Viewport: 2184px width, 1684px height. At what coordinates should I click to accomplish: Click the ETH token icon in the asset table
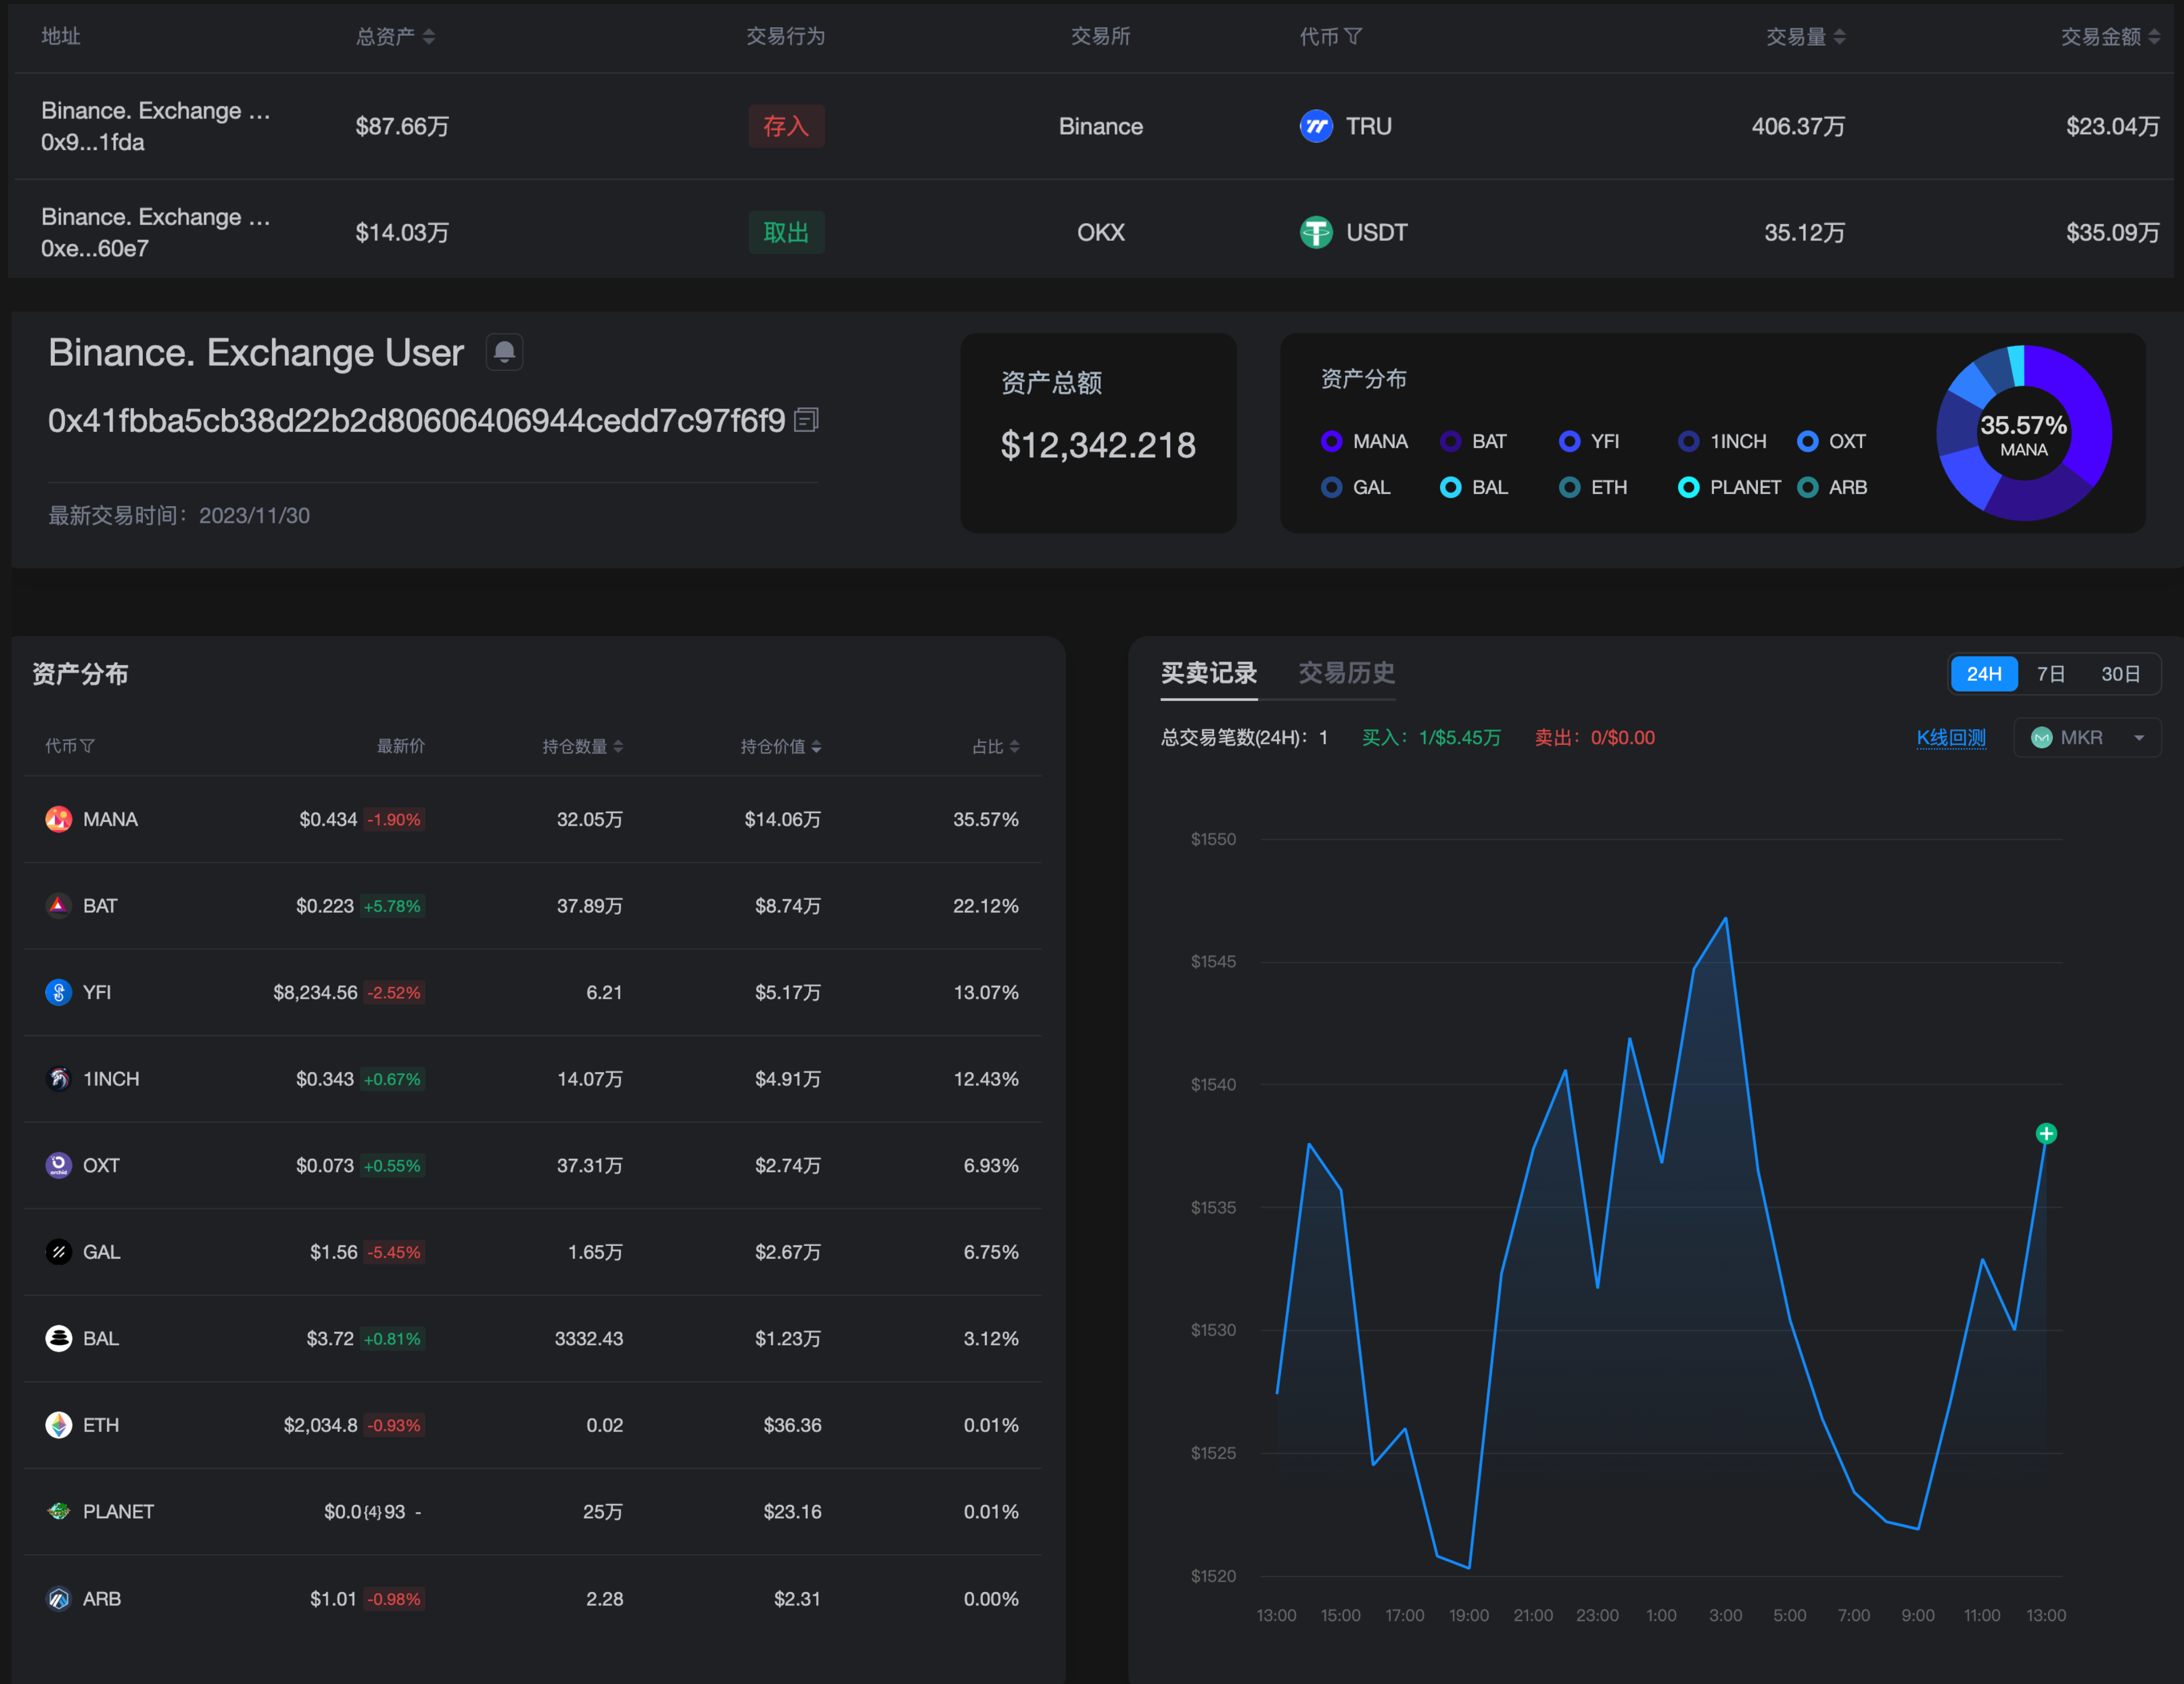(x=58, y=1425)
